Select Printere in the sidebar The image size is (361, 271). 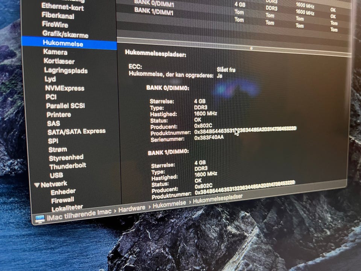(59, 114)
